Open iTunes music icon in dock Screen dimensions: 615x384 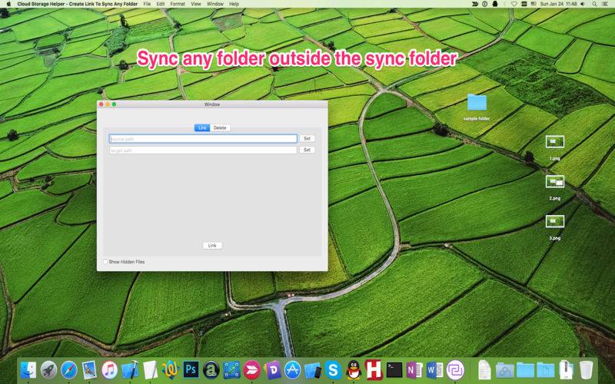[x=109, y=369]
